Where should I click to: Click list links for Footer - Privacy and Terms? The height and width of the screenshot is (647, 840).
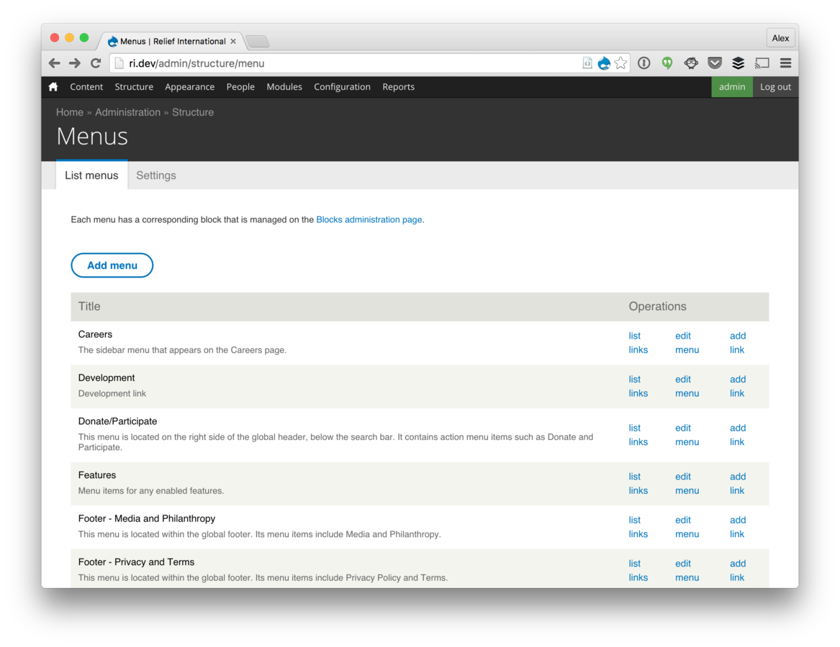coord(638,570)
